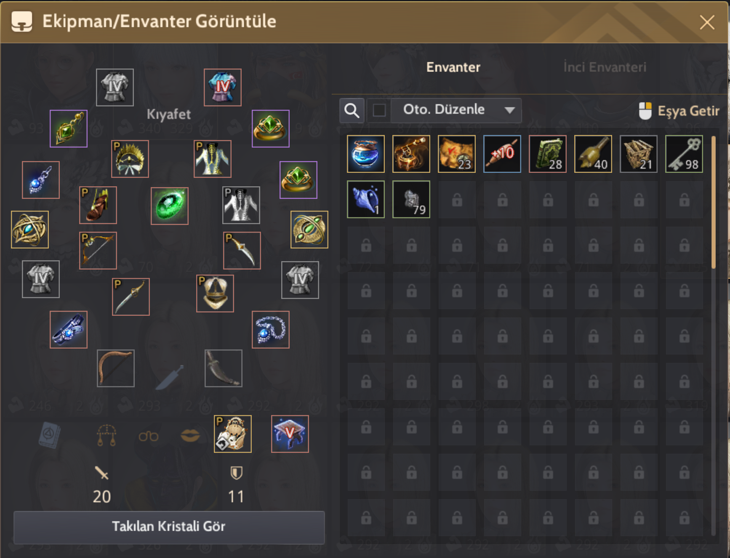
Task: Click the green emerald gem equipment slot
Action: click(x=170, y=206)
